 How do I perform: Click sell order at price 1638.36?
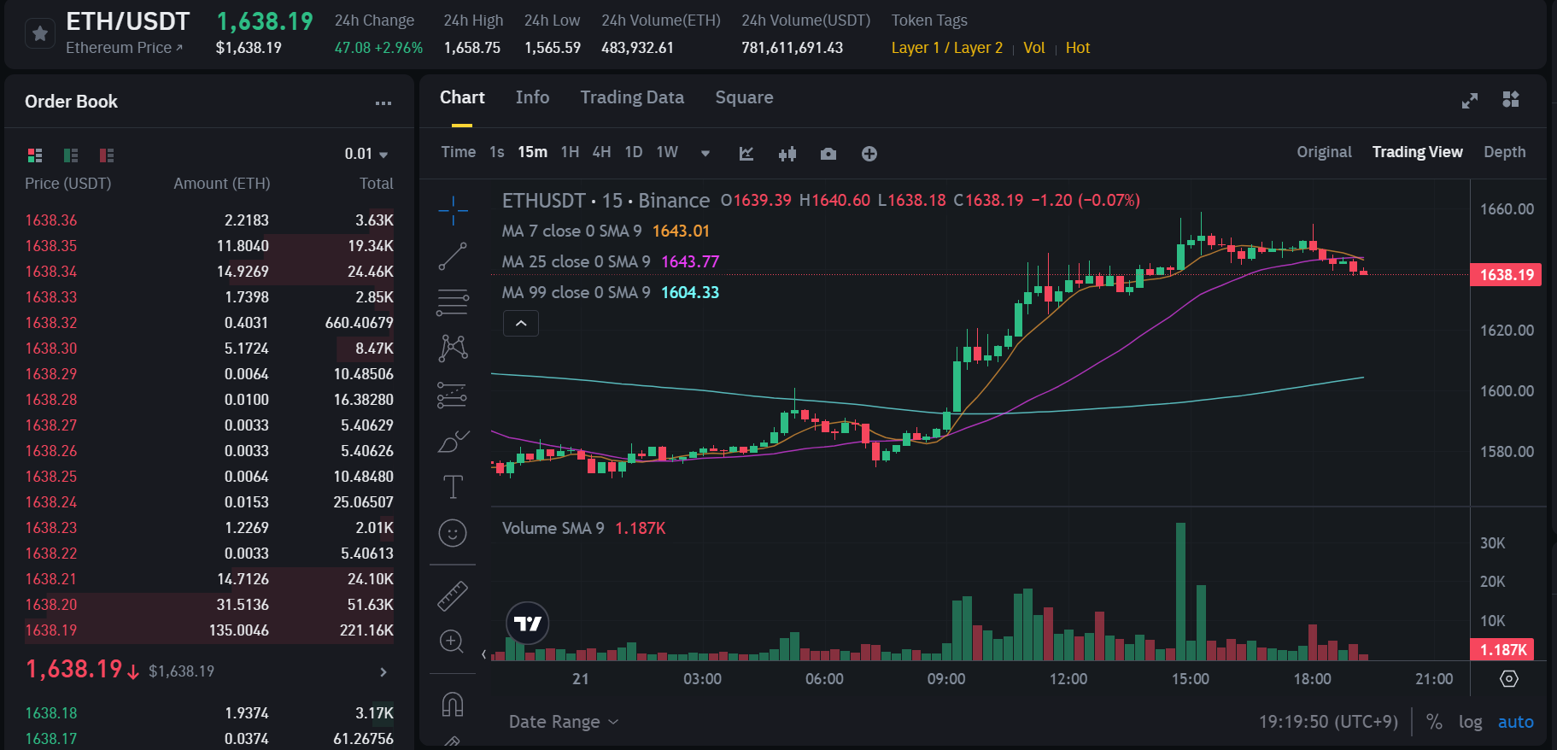coord(209,220)
